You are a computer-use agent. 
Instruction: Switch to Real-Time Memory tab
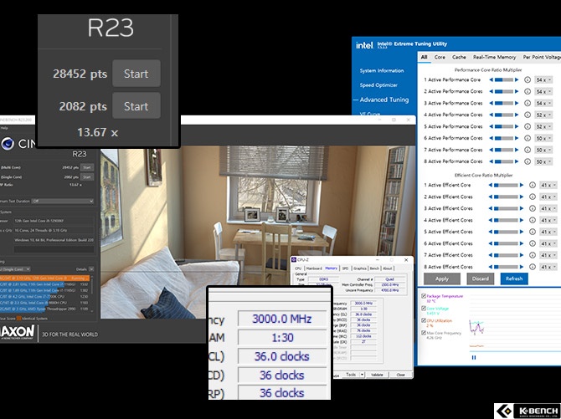tap(495, 57)
